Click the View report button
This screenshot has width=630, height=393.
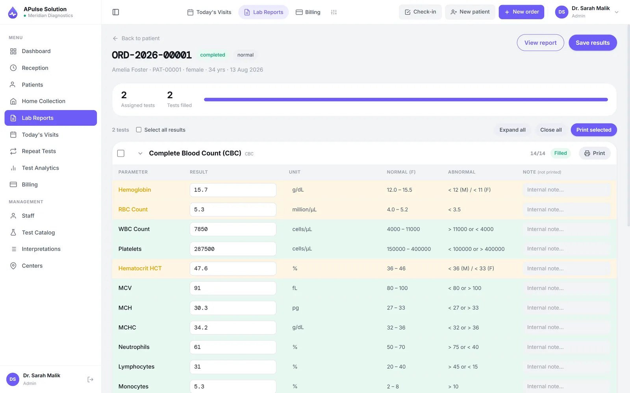click(x=540, y=43)
